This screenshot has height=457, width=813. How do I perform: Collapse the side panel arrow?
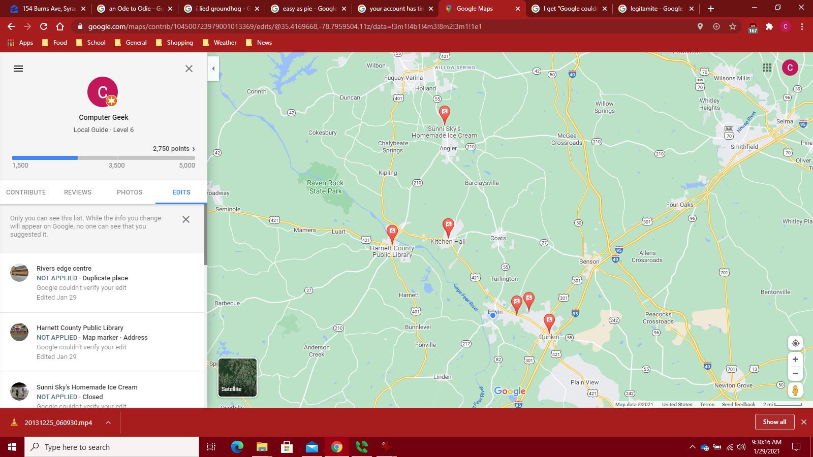(x=213, y=69)
